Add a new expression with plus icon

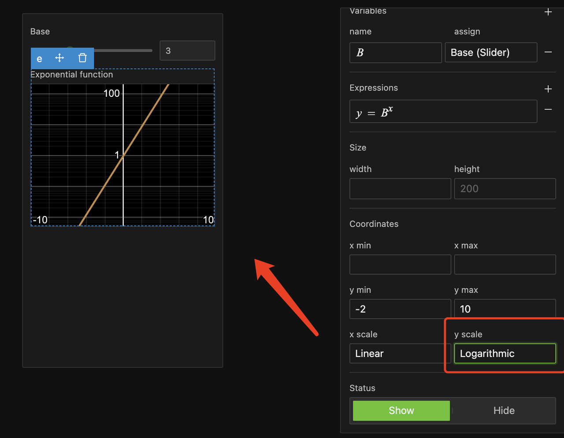[548, 89]
